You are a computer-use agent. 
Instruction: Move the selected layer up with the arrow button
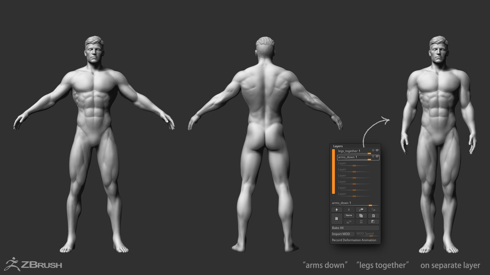(337, 210)
